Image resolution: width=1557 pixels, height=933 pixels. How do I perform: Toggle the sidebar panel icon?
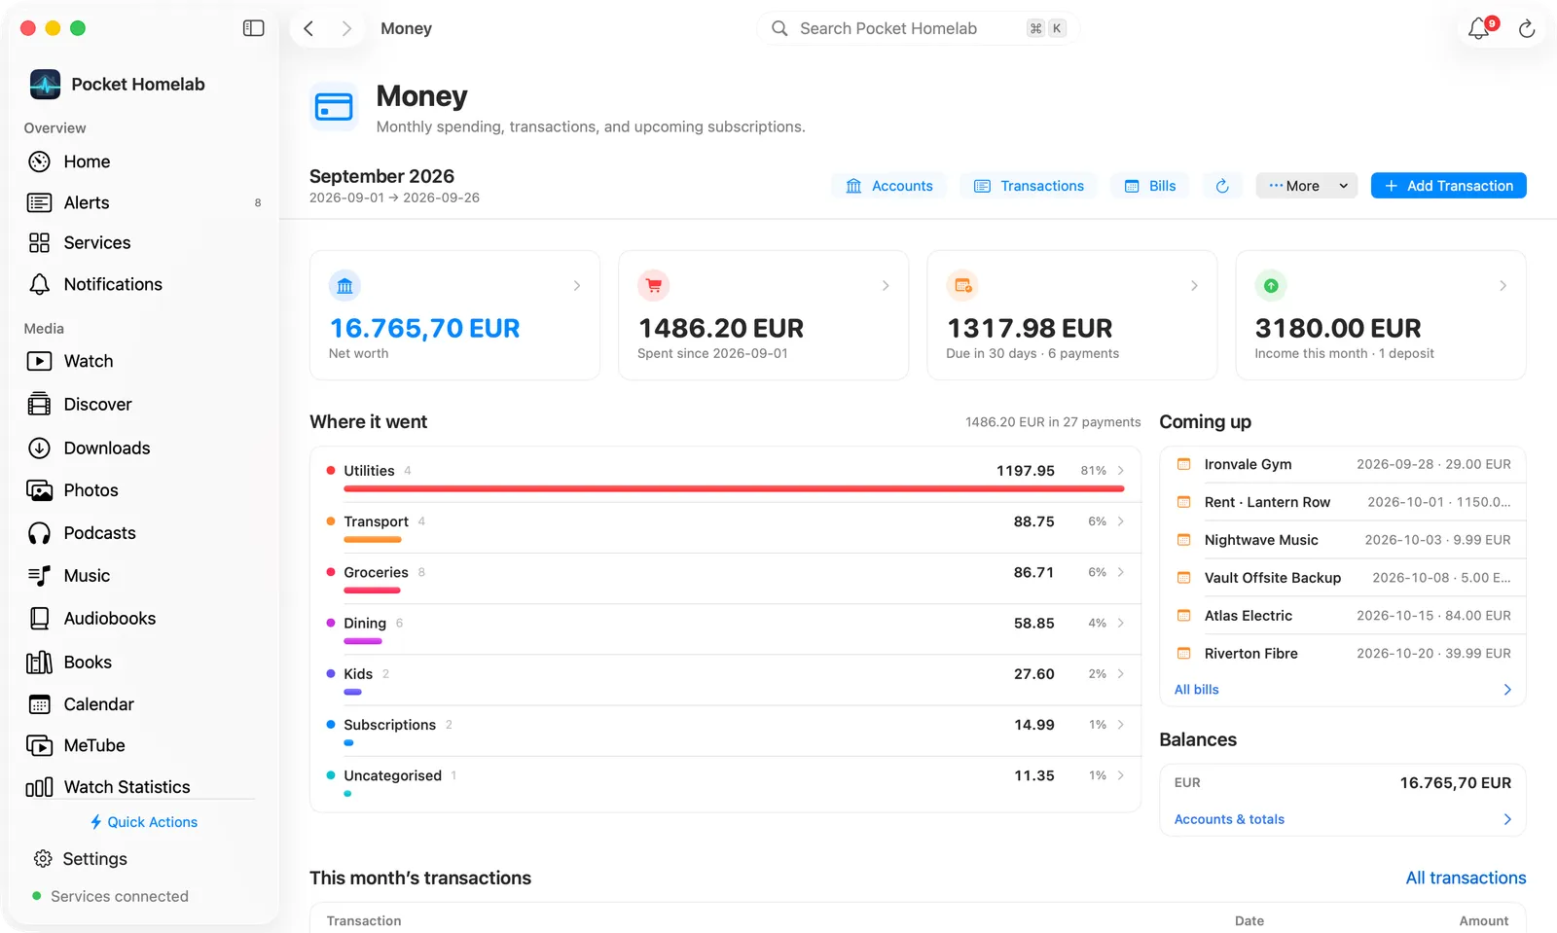coord(253,28)
